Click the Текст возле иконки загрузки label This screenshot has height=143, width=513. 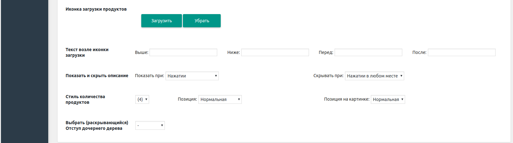[x=87, y=52]
